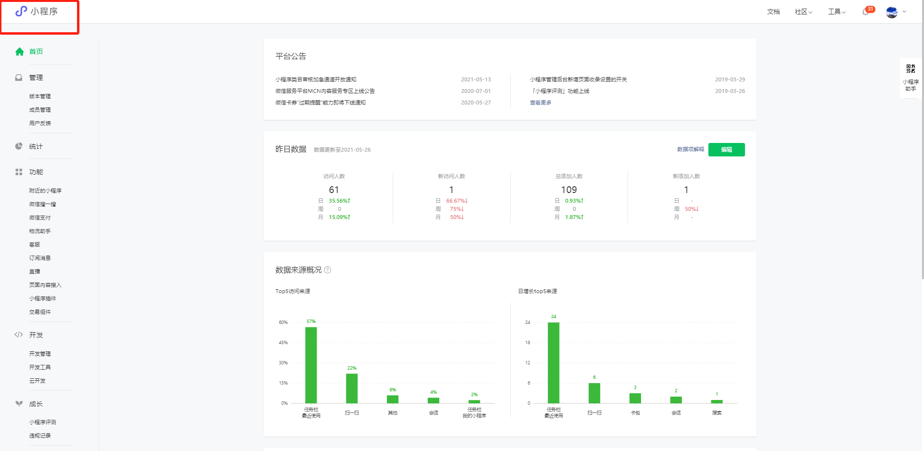Open the 查看更多 announcements link
Image resolution: width=924 pixels, height=451 pixels.
(540, 103)
